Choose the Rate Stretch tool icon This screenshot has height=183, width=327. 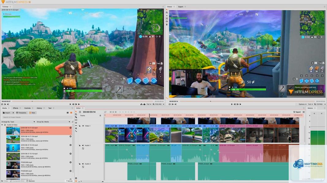[x=76, y=131]
